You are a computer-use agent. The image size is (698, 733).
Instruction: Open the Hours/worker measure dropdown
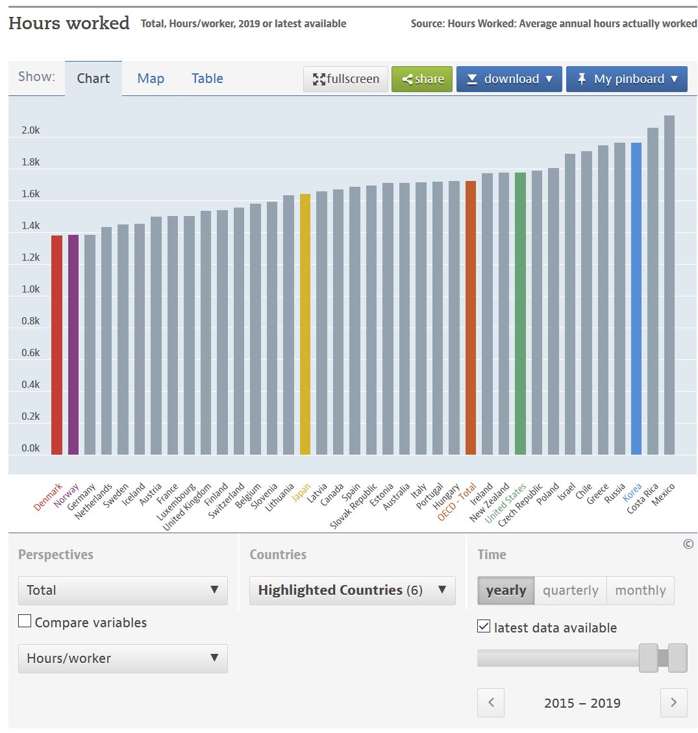point(123,658)
